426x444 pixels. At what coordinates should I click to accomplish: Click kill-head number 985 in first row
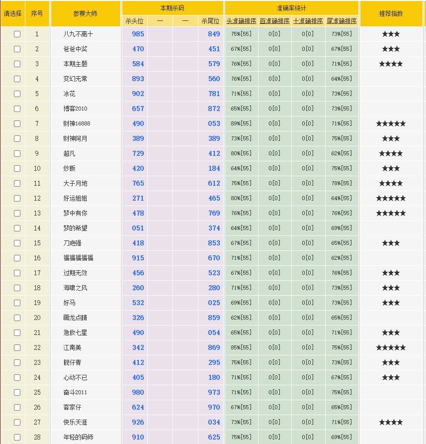138,34
